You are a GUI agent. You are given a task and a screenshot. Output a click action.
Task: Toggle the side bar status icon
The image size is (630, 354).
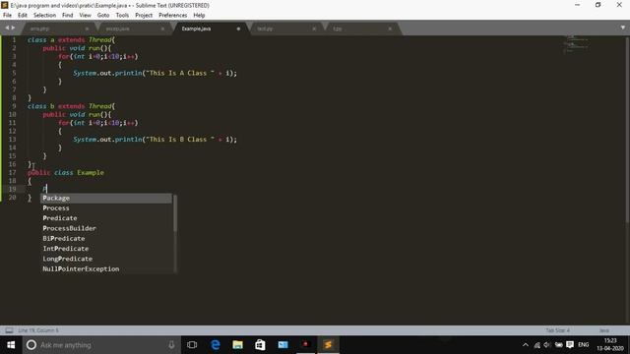(x=9, y=330)
